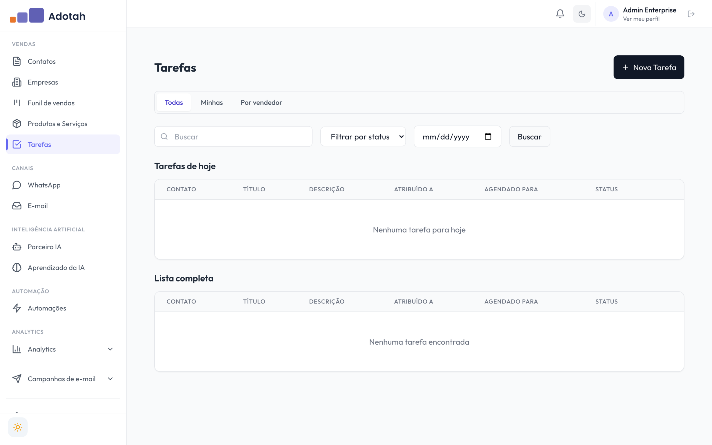Toggle light theme sun button

pos(18,427)
